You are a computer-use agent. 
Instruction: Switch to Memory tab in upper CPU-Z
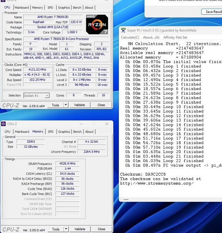pos(37,8)
